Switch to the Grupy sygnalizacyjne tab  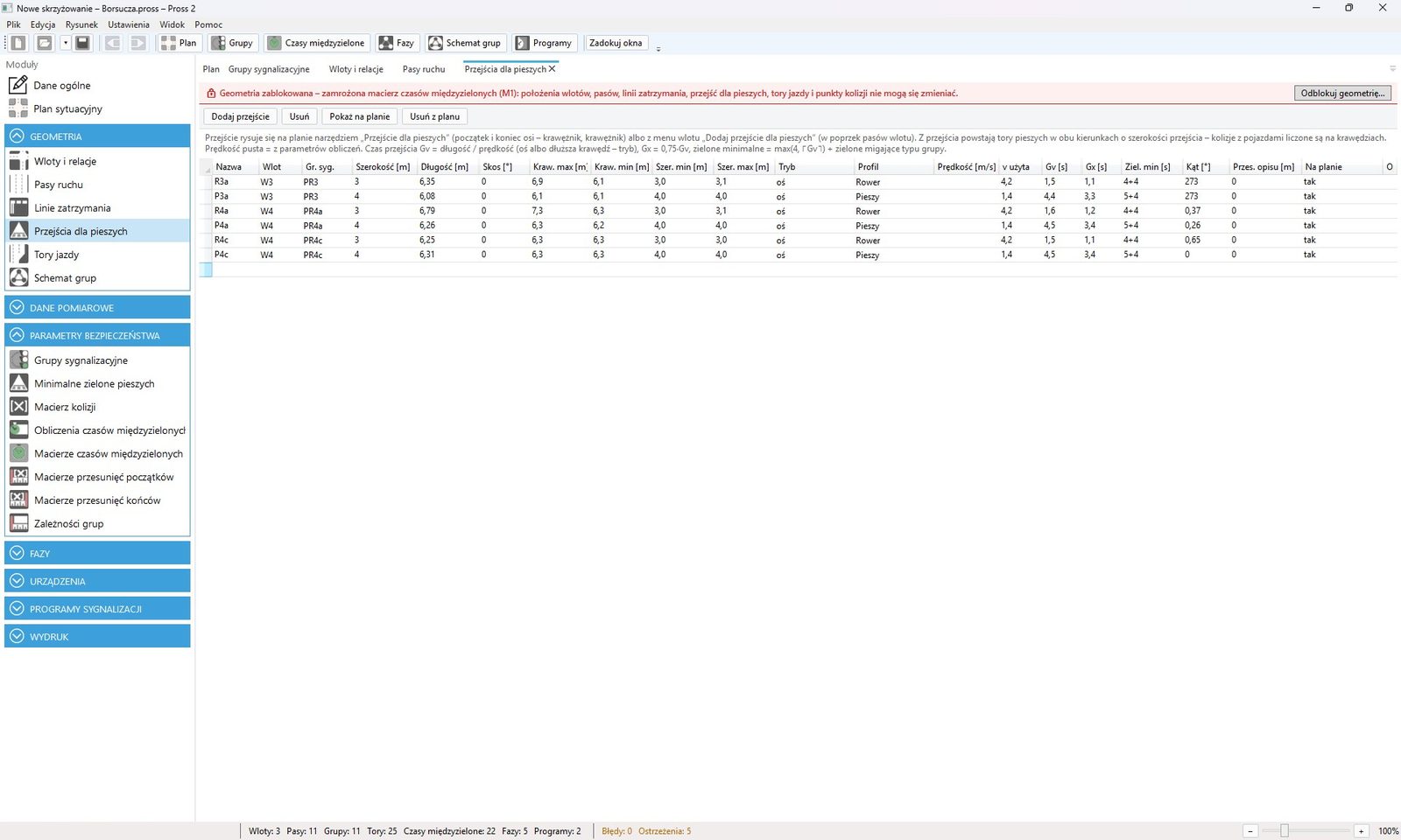tap(269, 69)
